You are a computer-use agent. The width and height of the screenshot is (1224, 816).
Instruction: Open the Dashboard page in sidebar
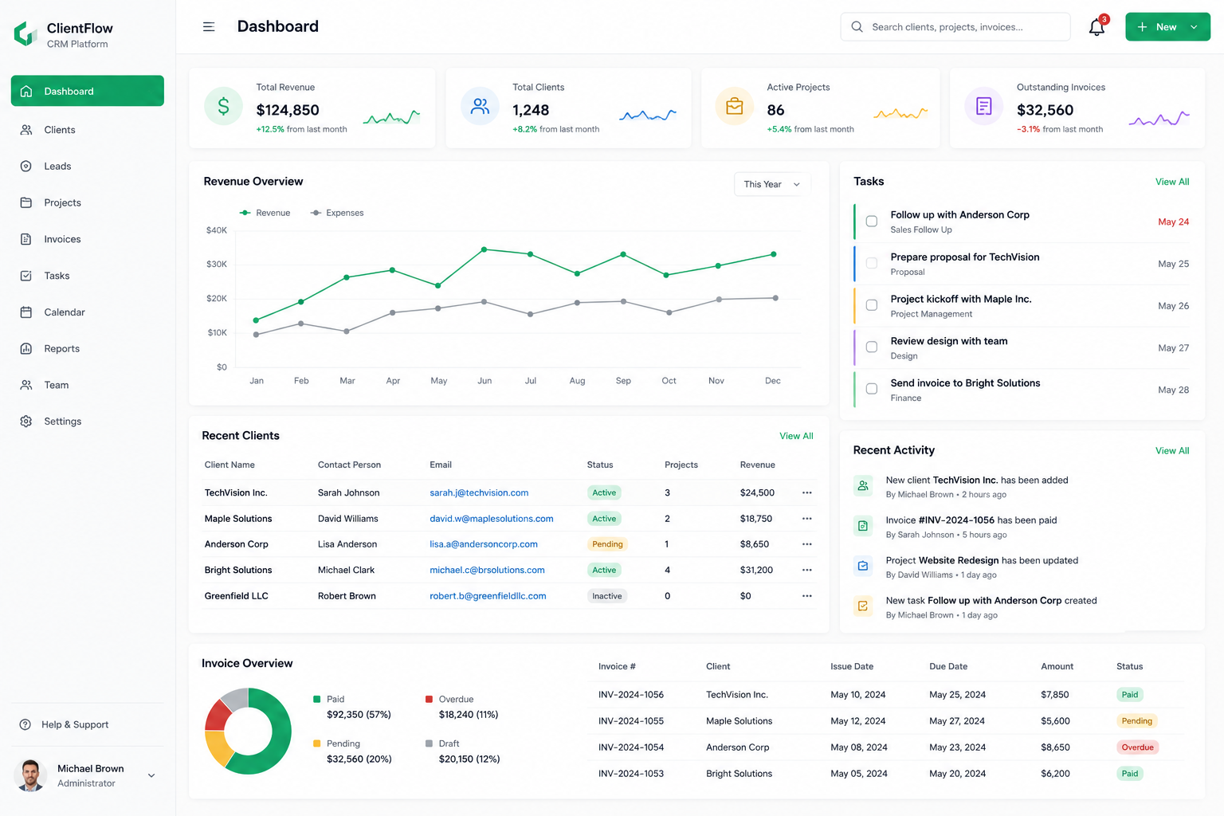tap(88, 91)
